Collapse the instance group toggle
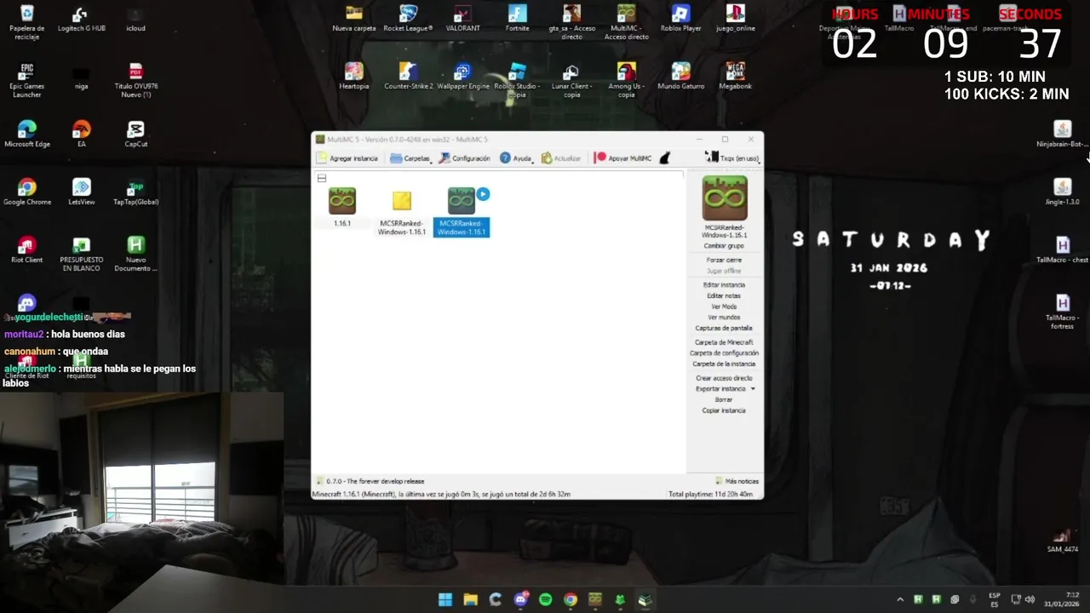 322,178
